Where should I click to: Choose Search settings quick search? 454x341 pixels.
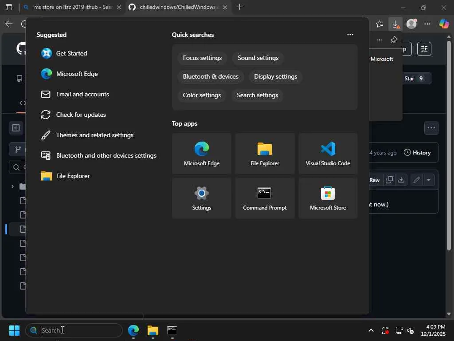tap(258, 95)
